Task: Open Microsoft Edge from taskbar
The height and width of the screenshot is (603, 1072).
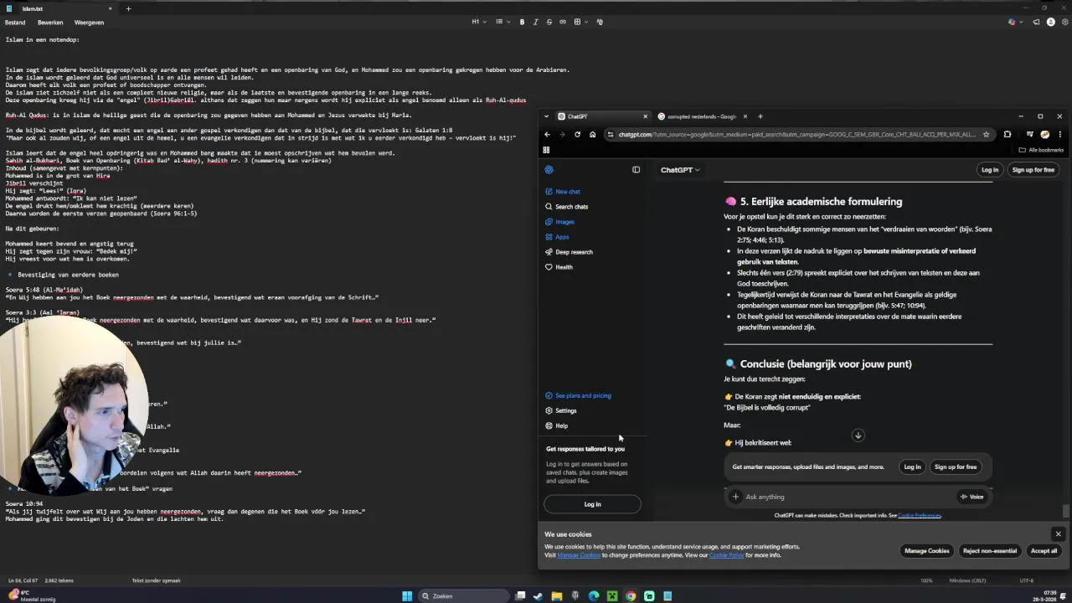Action: pyautogui.click(x=594, y=596)
